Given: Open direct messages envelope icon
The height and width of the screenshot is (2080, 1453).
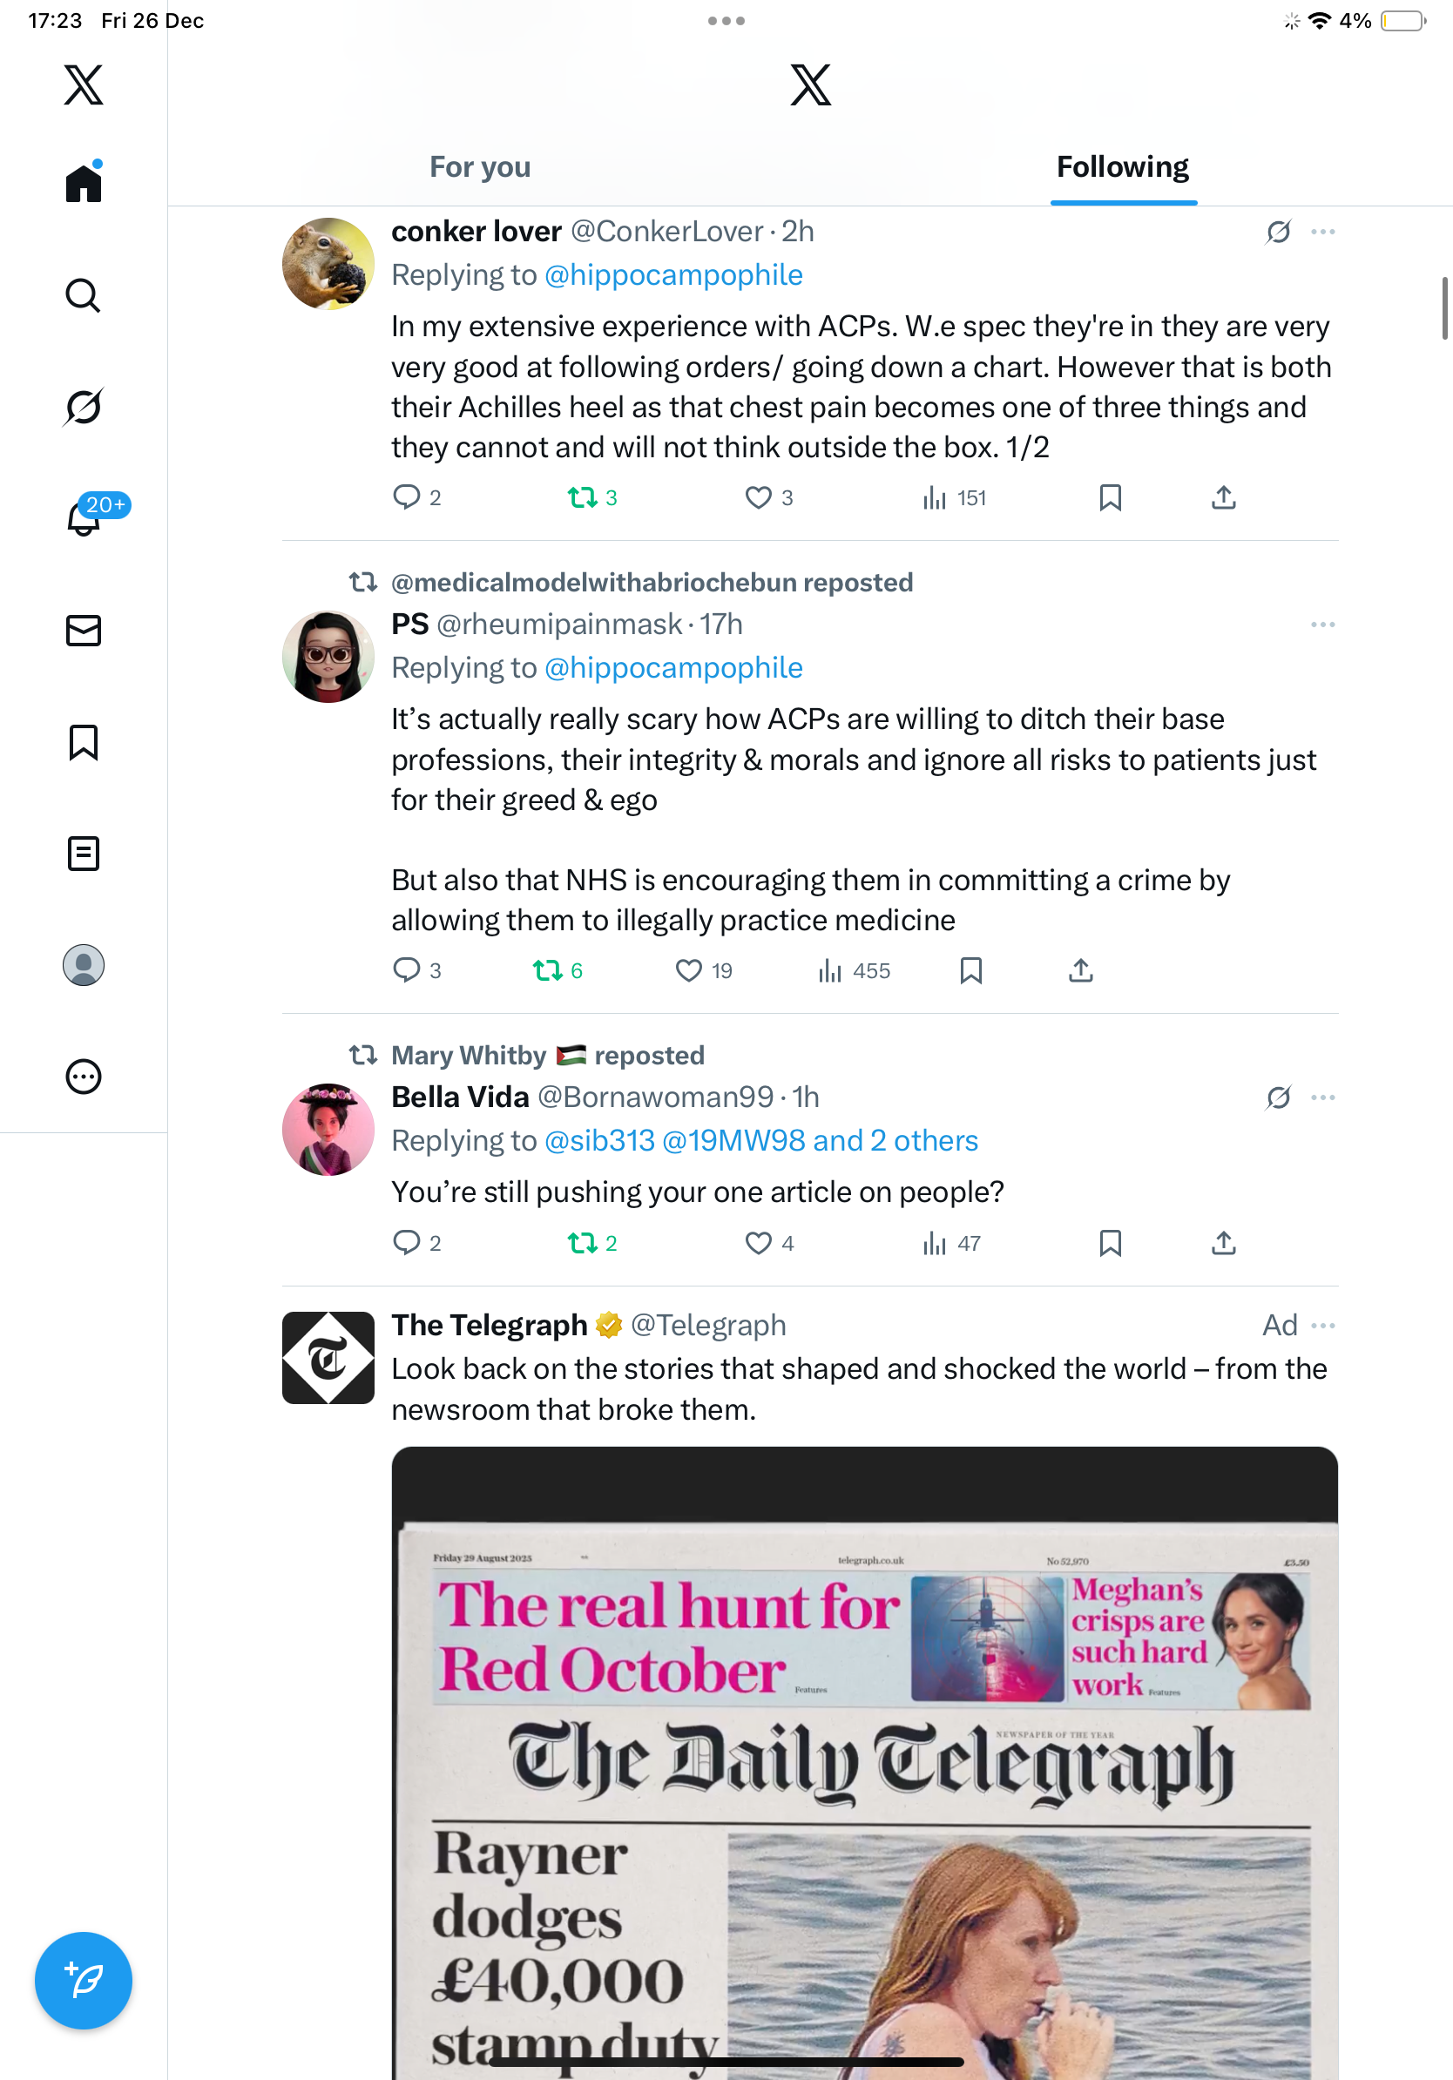Looking at the screenshot, I should pos(84,631).
